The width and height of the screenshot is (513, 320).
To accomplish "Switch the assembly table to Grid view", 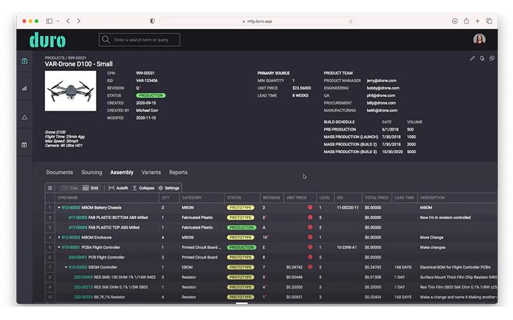I will 90,188.
